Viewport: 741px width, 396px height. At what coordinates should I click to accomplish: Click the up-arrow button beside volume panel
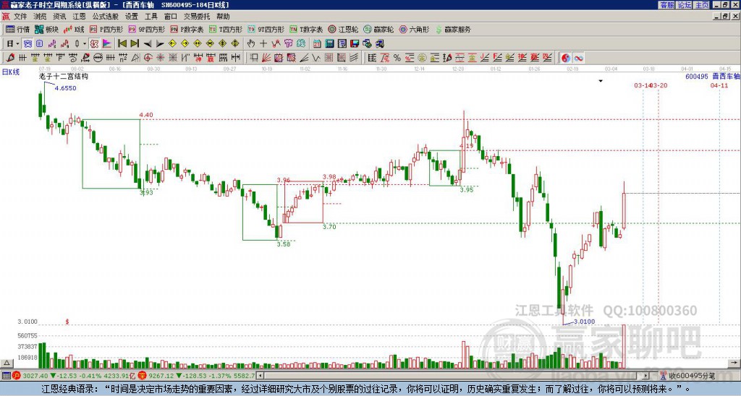[6, 363]
